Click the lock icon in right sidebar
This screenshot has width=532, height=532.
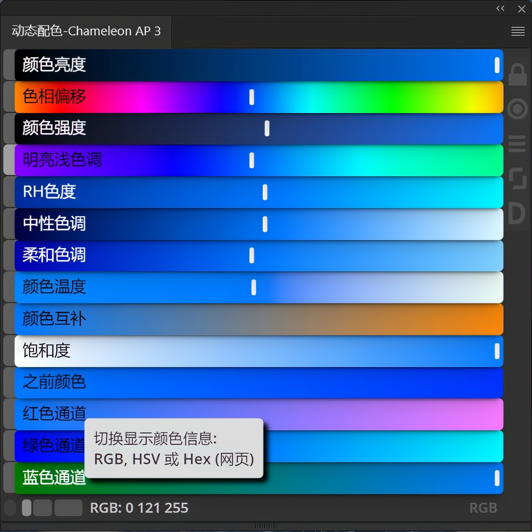tap(517, 75)
